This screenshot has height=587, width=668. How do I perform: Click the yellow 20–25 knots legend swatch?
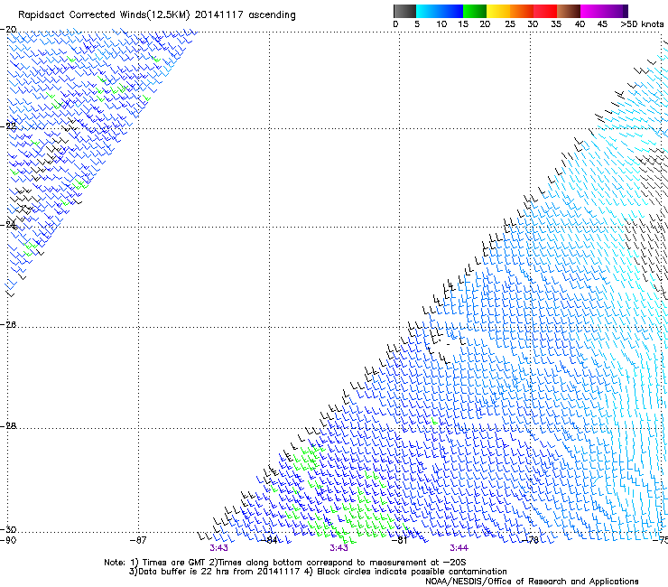pos(498,11)
